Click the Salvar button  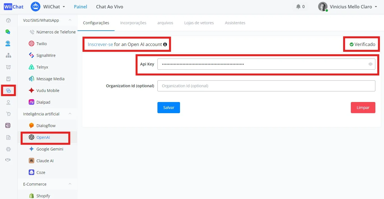point(169,108)
